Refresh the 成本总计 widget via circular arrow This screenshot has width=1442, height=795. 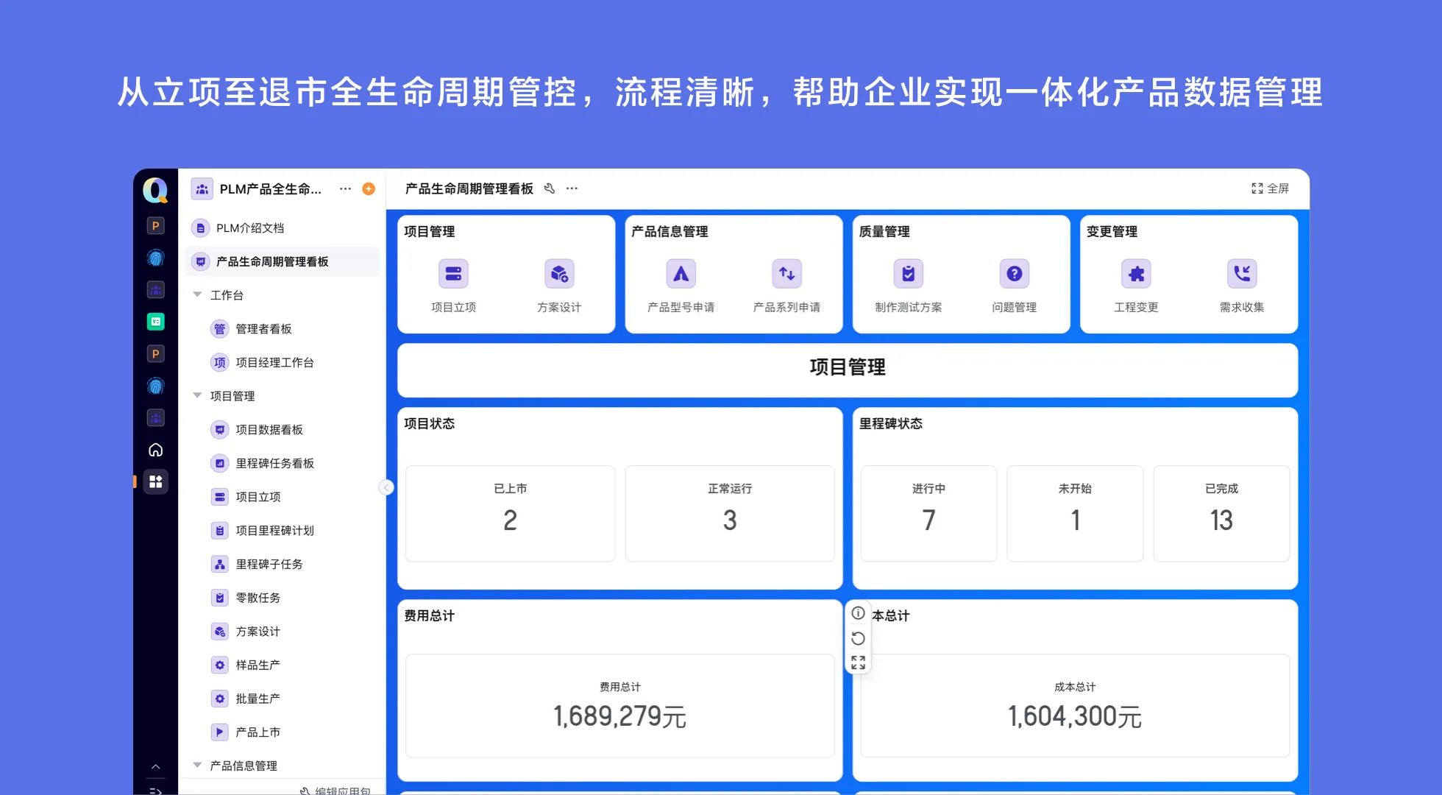[858, 638]
